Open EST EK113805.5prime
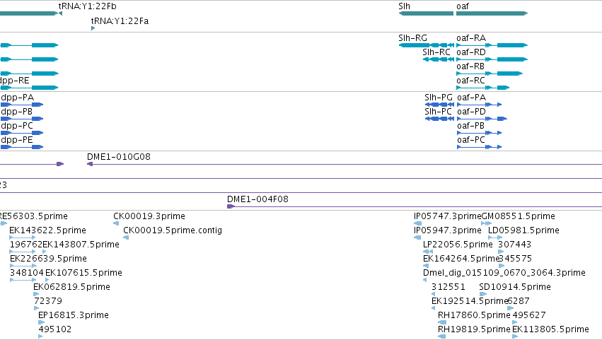Image resolution: width=602 pixels, height=340 pixels. click(x=550, y=329)
